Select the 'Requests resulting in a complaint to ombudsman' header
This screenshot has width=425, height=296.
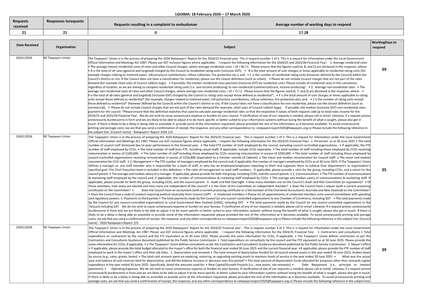pos(155,23)
